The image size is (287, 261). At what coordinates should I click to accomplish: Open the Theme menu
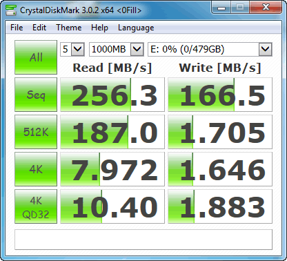click(69, 28)
